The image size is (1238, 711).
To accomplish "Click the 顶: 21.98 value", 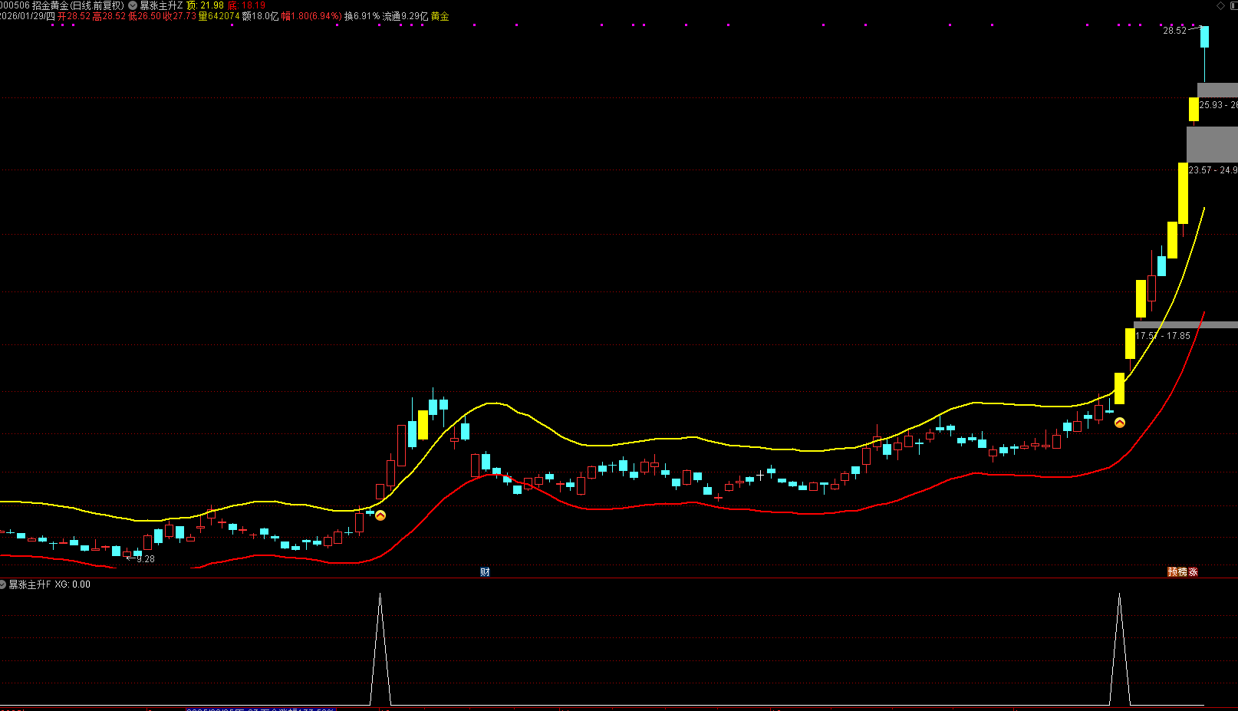I will [x=206, y=5].
